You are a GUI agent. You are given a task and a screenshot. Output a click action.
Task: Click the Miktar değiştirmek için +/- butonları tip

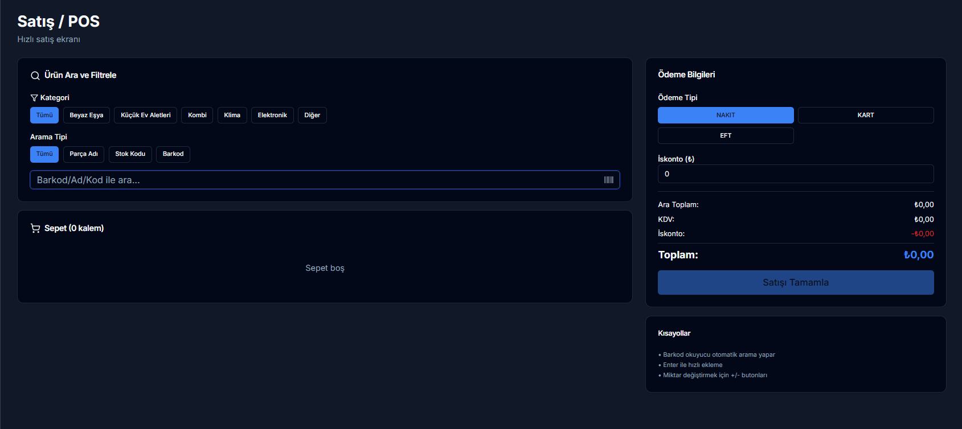coord(715,375)
